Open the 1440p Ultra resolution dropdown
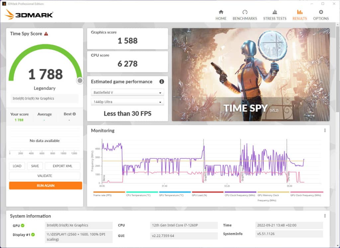 click(127, 102)
